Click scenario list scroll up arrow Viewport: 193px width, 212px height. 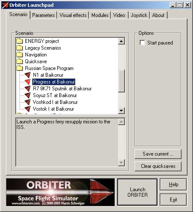(x=121, y=41)
